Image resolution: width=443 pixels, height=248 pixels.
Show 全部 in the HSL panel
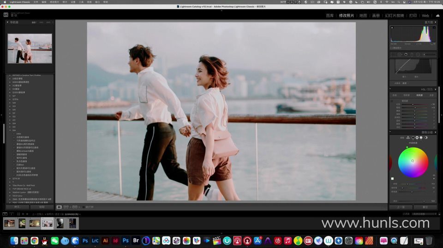[431, 95]
